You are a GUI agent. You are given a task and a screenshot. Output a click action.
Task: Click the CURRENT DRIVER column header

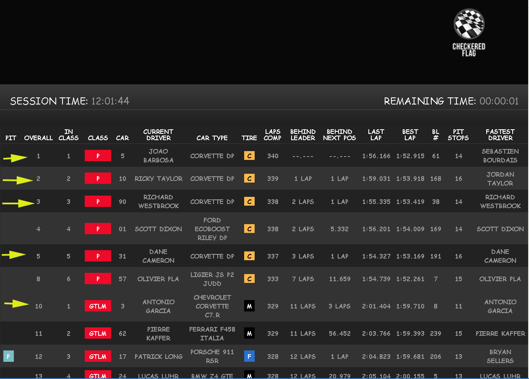(158, 135)
